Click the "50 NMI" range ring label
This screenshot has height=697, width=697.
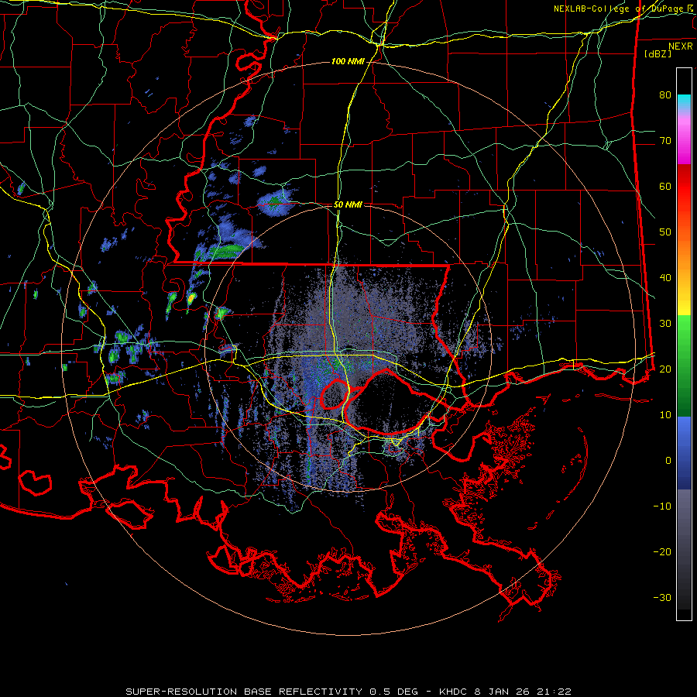coord(348,204)
